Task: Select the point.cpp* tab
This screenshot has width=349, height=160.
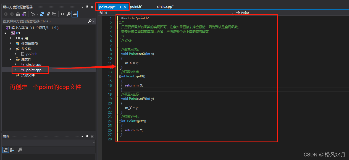Action: [x=107, y=7]
